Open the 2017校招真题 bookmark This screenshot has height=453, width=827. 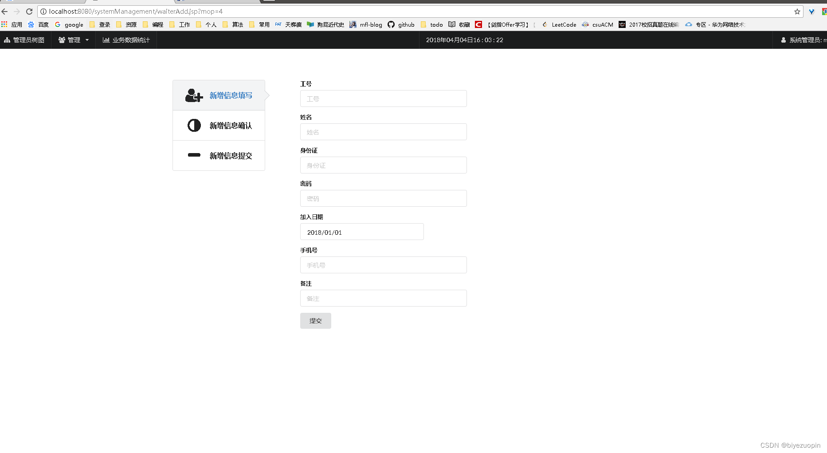[x=649, y=24]
